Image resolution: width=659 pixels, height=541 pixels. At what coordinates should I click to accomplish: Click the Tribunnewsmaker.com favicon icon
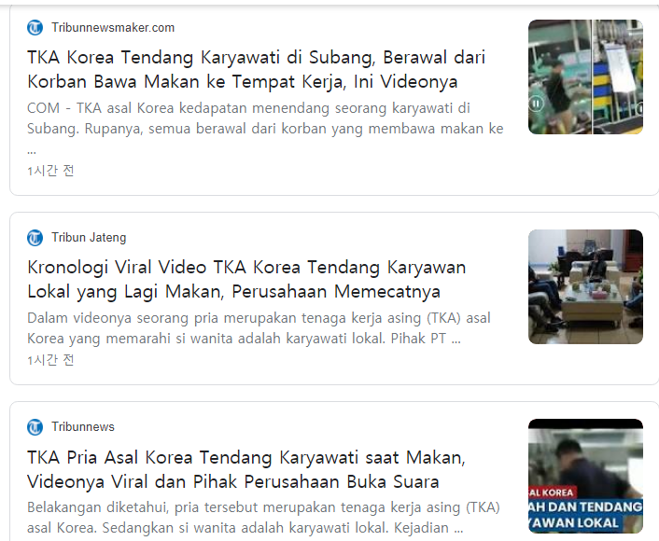click(35, 28)
